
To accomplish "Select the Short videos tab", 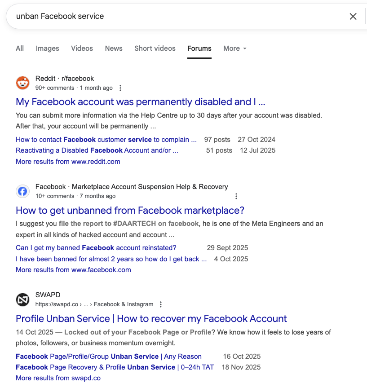I will [155, 48].
